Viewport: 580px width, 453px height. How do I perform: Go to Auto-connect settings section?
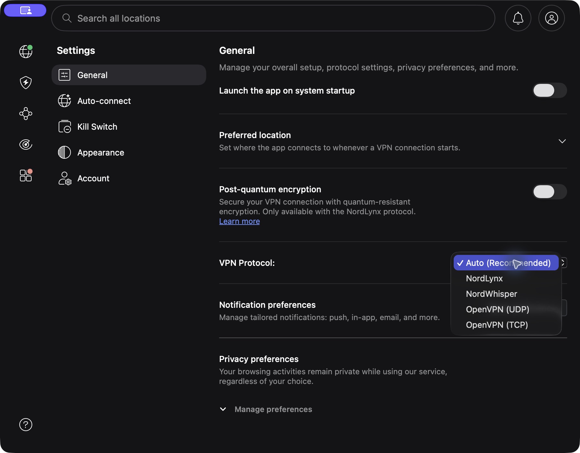(x=129, y=101)
